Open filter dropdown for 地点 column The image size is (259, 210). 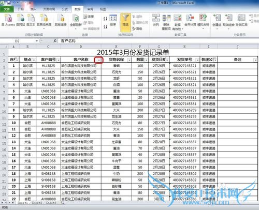coord(34,60)
